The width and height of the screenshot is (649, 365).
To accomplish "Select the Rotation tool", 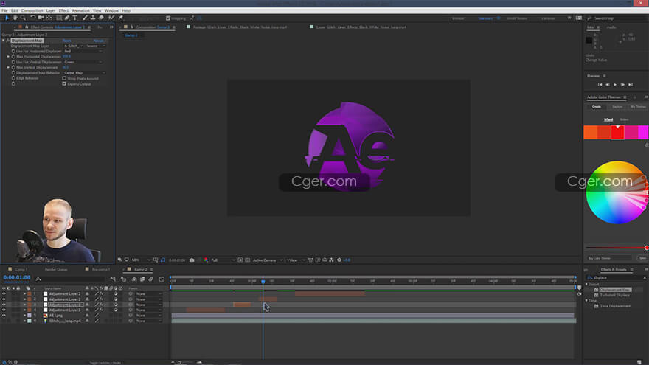I will coord(33,18).
